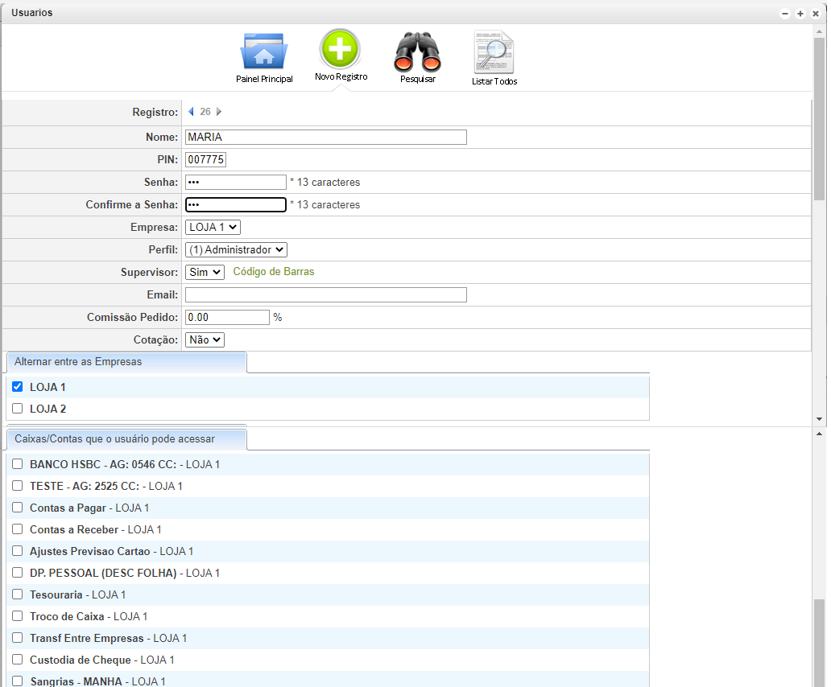
Task: Uncheck the LOJA 1 company checkbox
Action: click(18, 387)
